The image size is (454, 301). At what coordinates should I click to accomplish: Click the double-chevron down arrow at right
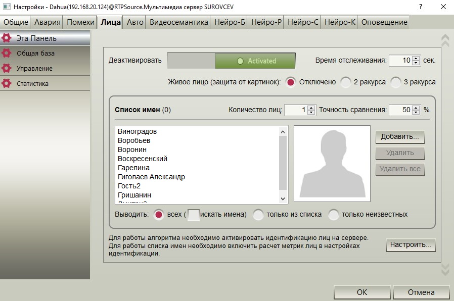[445, 269]
